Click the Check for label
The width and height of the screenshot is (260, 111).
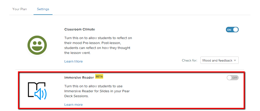(x=190, y=60)
